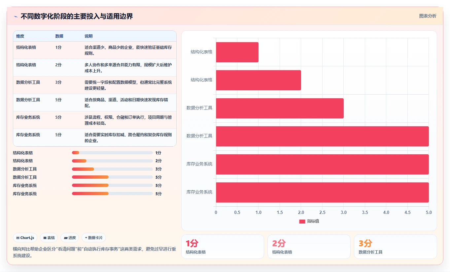Click the 3分 数据分析工具 data card
The width and height of the screenshot is (450, 272).
[x=395, y=247]
